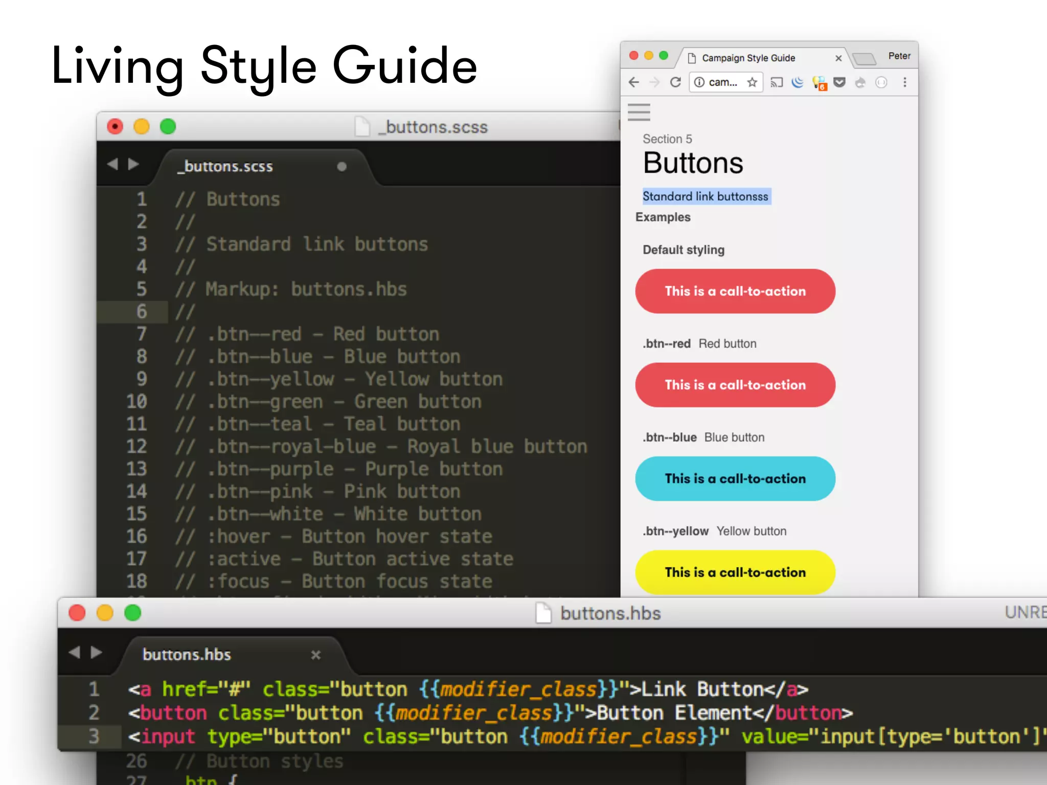Click the blue swirl extension icon
Image resolution: width=1047 pixels, height=785 pixels.
798,82
